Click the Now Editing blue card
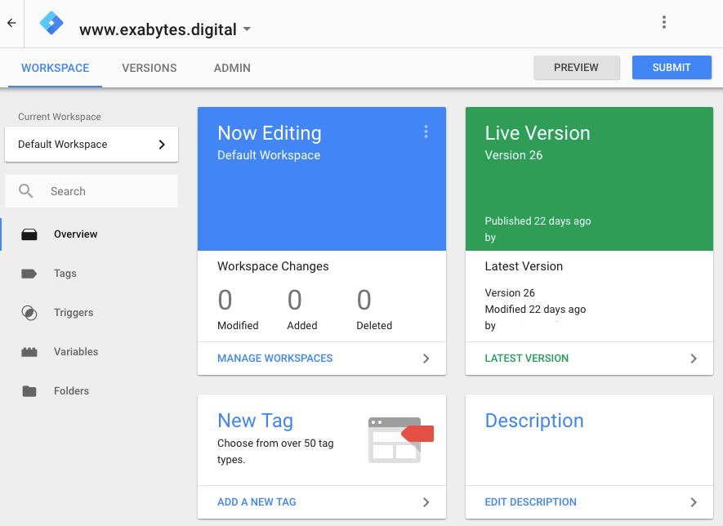Screen dimensions: 723x526 322,179
